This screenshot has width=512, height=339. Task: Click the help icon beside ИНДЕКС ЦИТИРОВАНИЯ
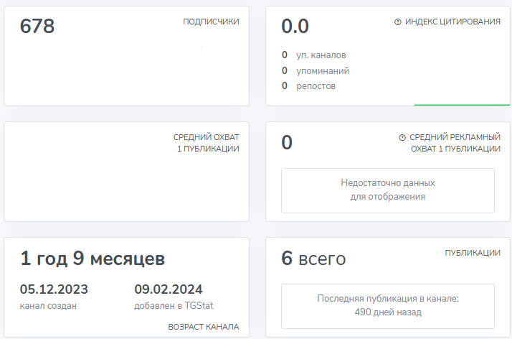pos(397,22)
